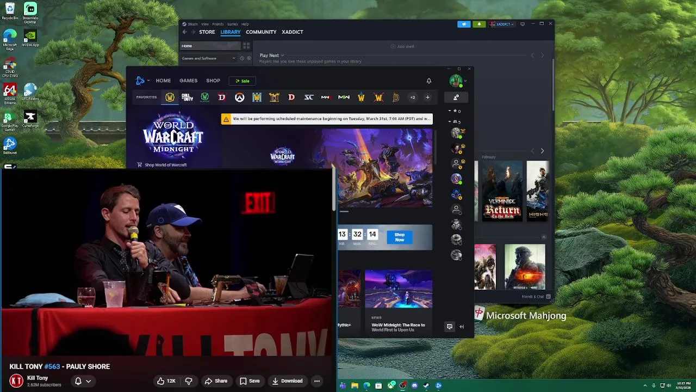This screenshot has width=696, height=392.
Task: Select World of Warcraft icon in Battle.net favorites
Action: pyautogui.click(x=170, y=97)
